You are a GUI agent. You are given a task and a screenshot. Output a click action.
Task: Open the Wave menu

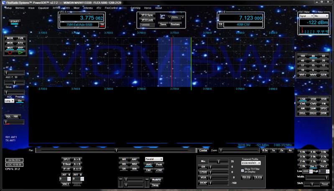[x=31, y=8]
